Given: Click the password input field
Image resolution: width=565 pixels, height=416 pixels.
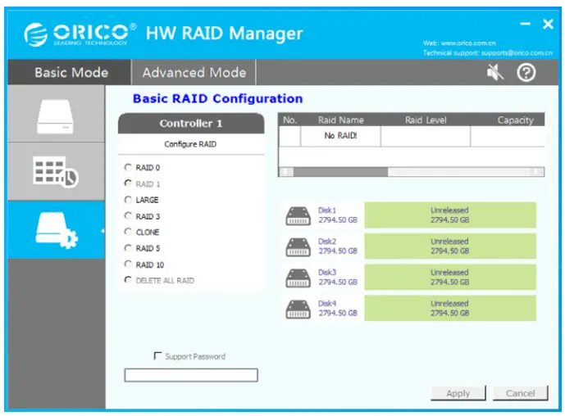Looking at the screenshot, I should tap(191, 375).
